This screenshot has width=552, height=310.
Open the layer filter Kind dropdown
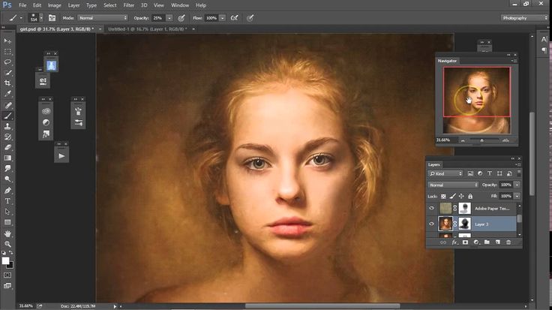[443, 173]
